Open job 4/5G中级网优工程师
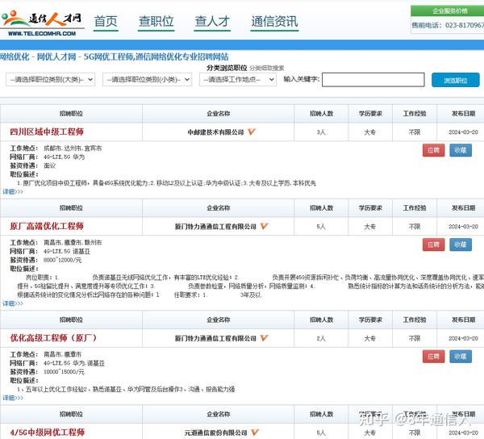The image size is (484, 439). click(x=48, y=433)
